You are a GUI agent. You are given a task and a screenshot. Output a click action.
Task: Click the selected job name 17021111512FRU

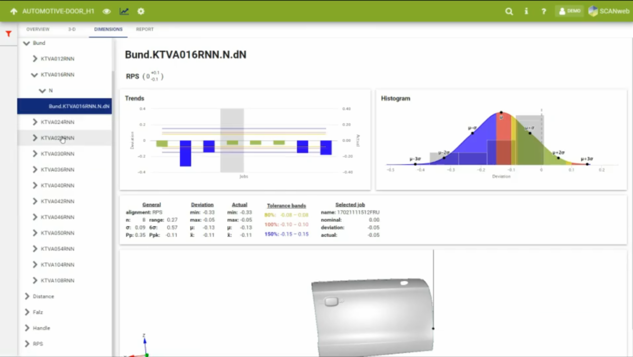click(x=358, y=212)
